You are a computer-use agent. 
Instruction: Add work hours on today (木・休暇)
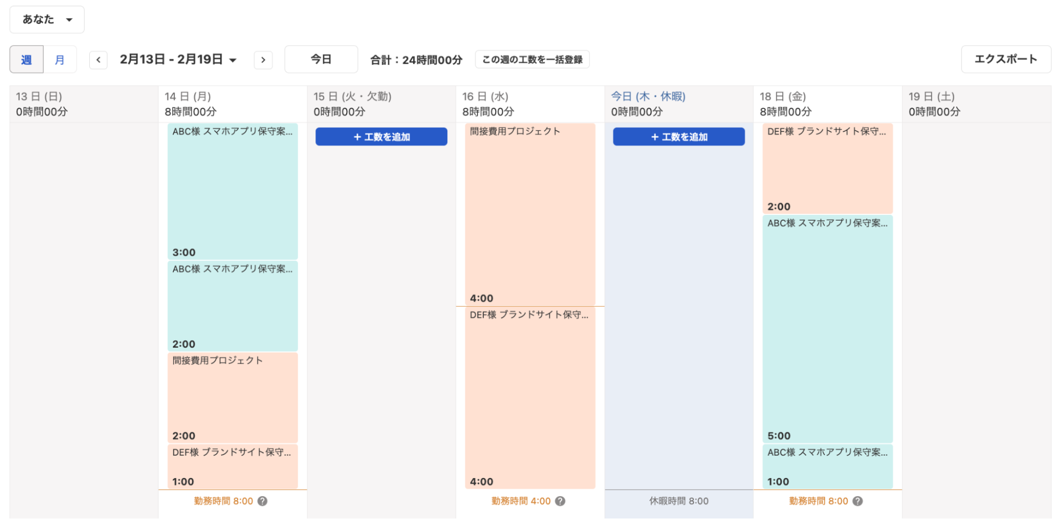click(679, 137)
